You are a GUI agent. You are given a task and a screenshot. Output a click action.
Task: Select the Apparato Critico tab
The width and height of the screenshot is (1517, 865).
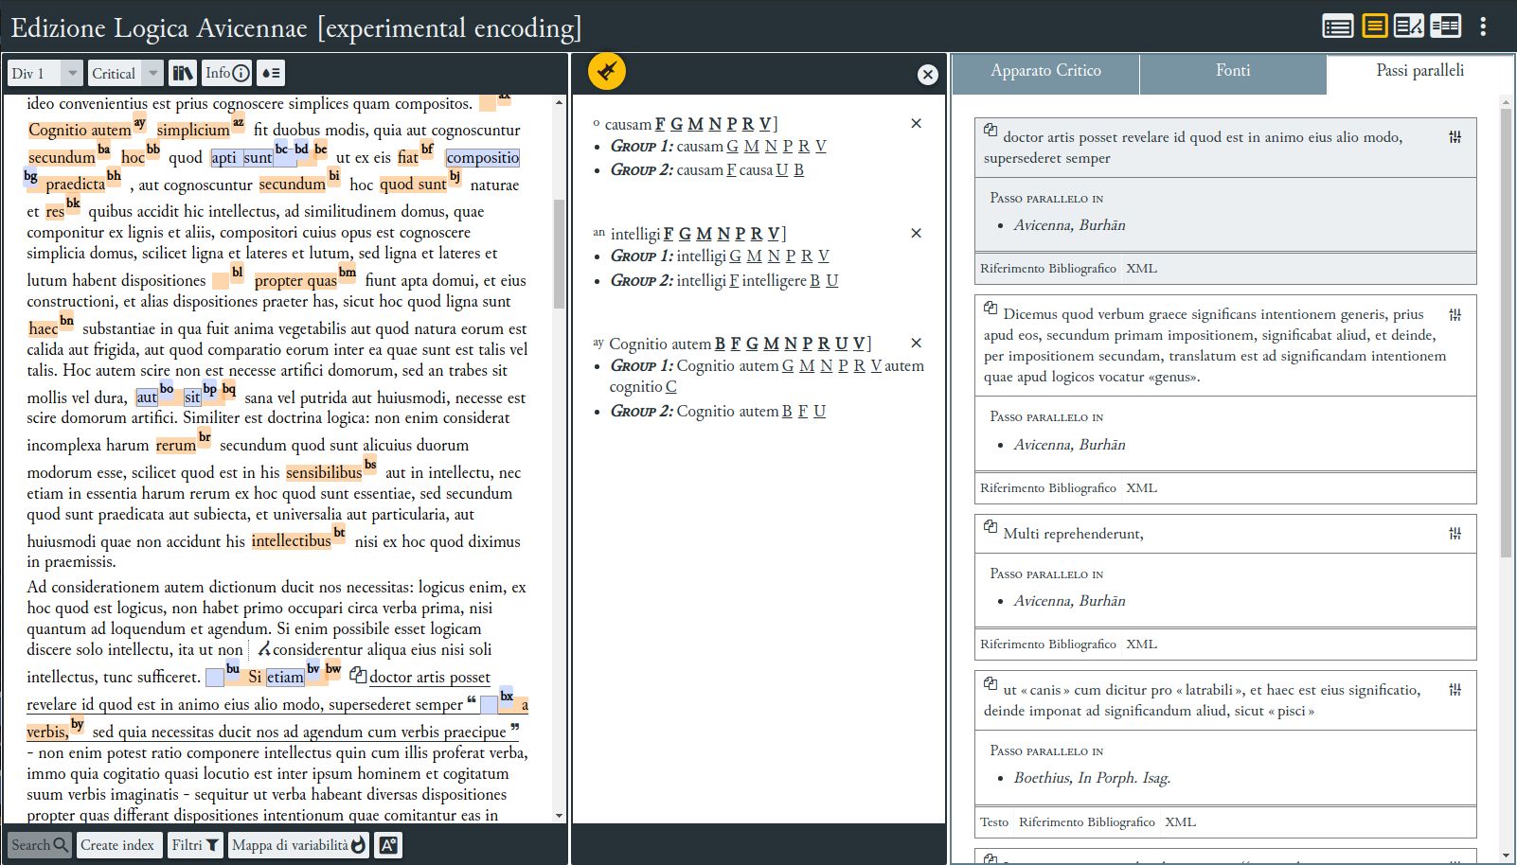click(1044, 70)
